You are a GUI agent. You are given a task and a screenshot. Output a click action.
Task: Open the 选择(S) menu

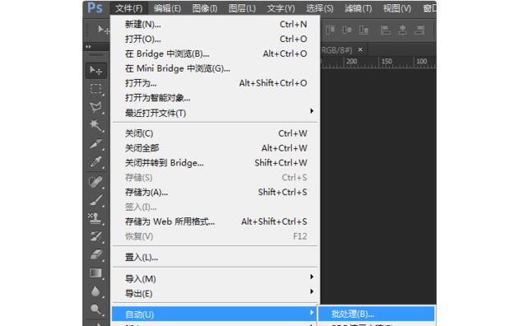319,8
